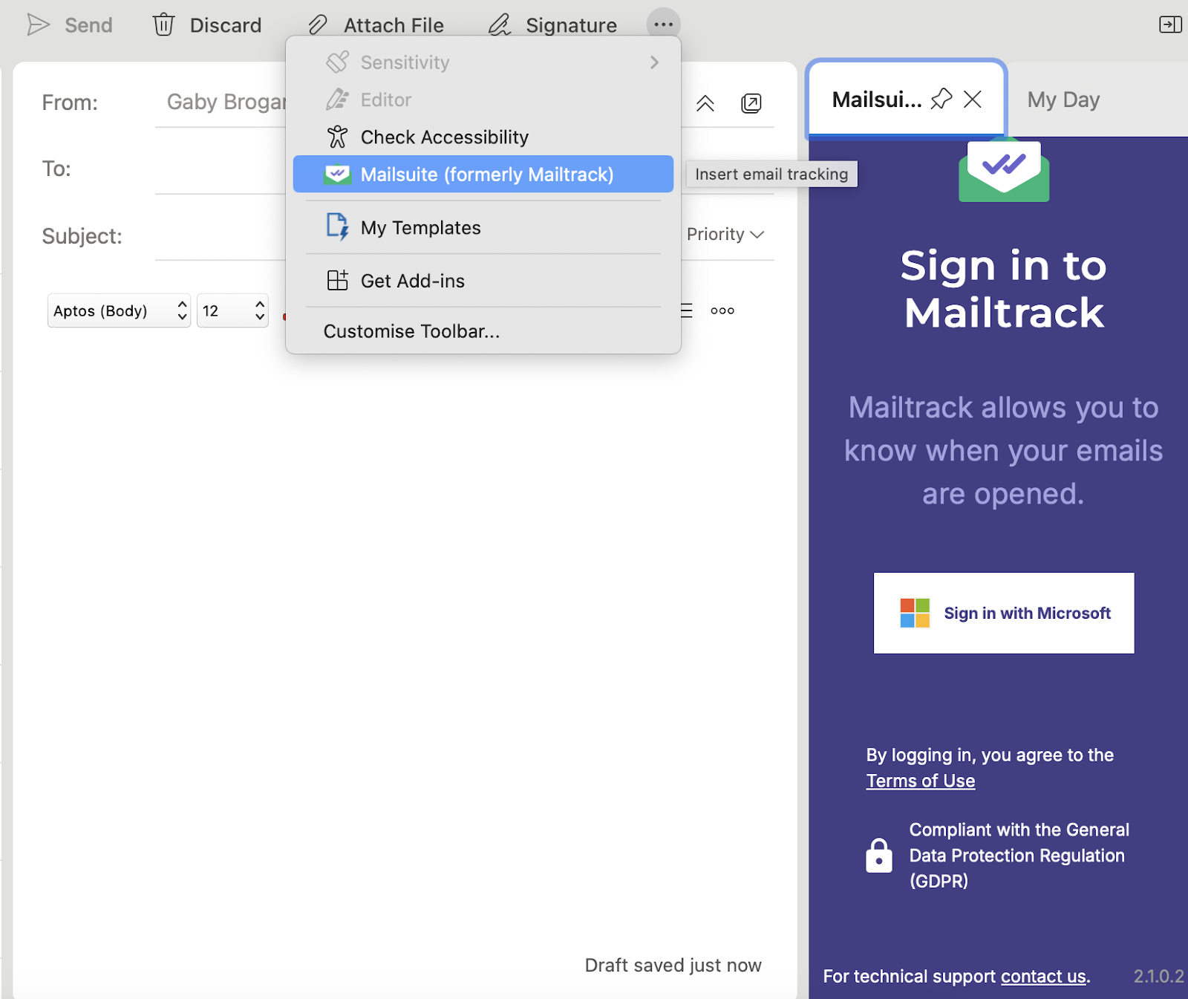Pop out message into new window

(751, 103)
